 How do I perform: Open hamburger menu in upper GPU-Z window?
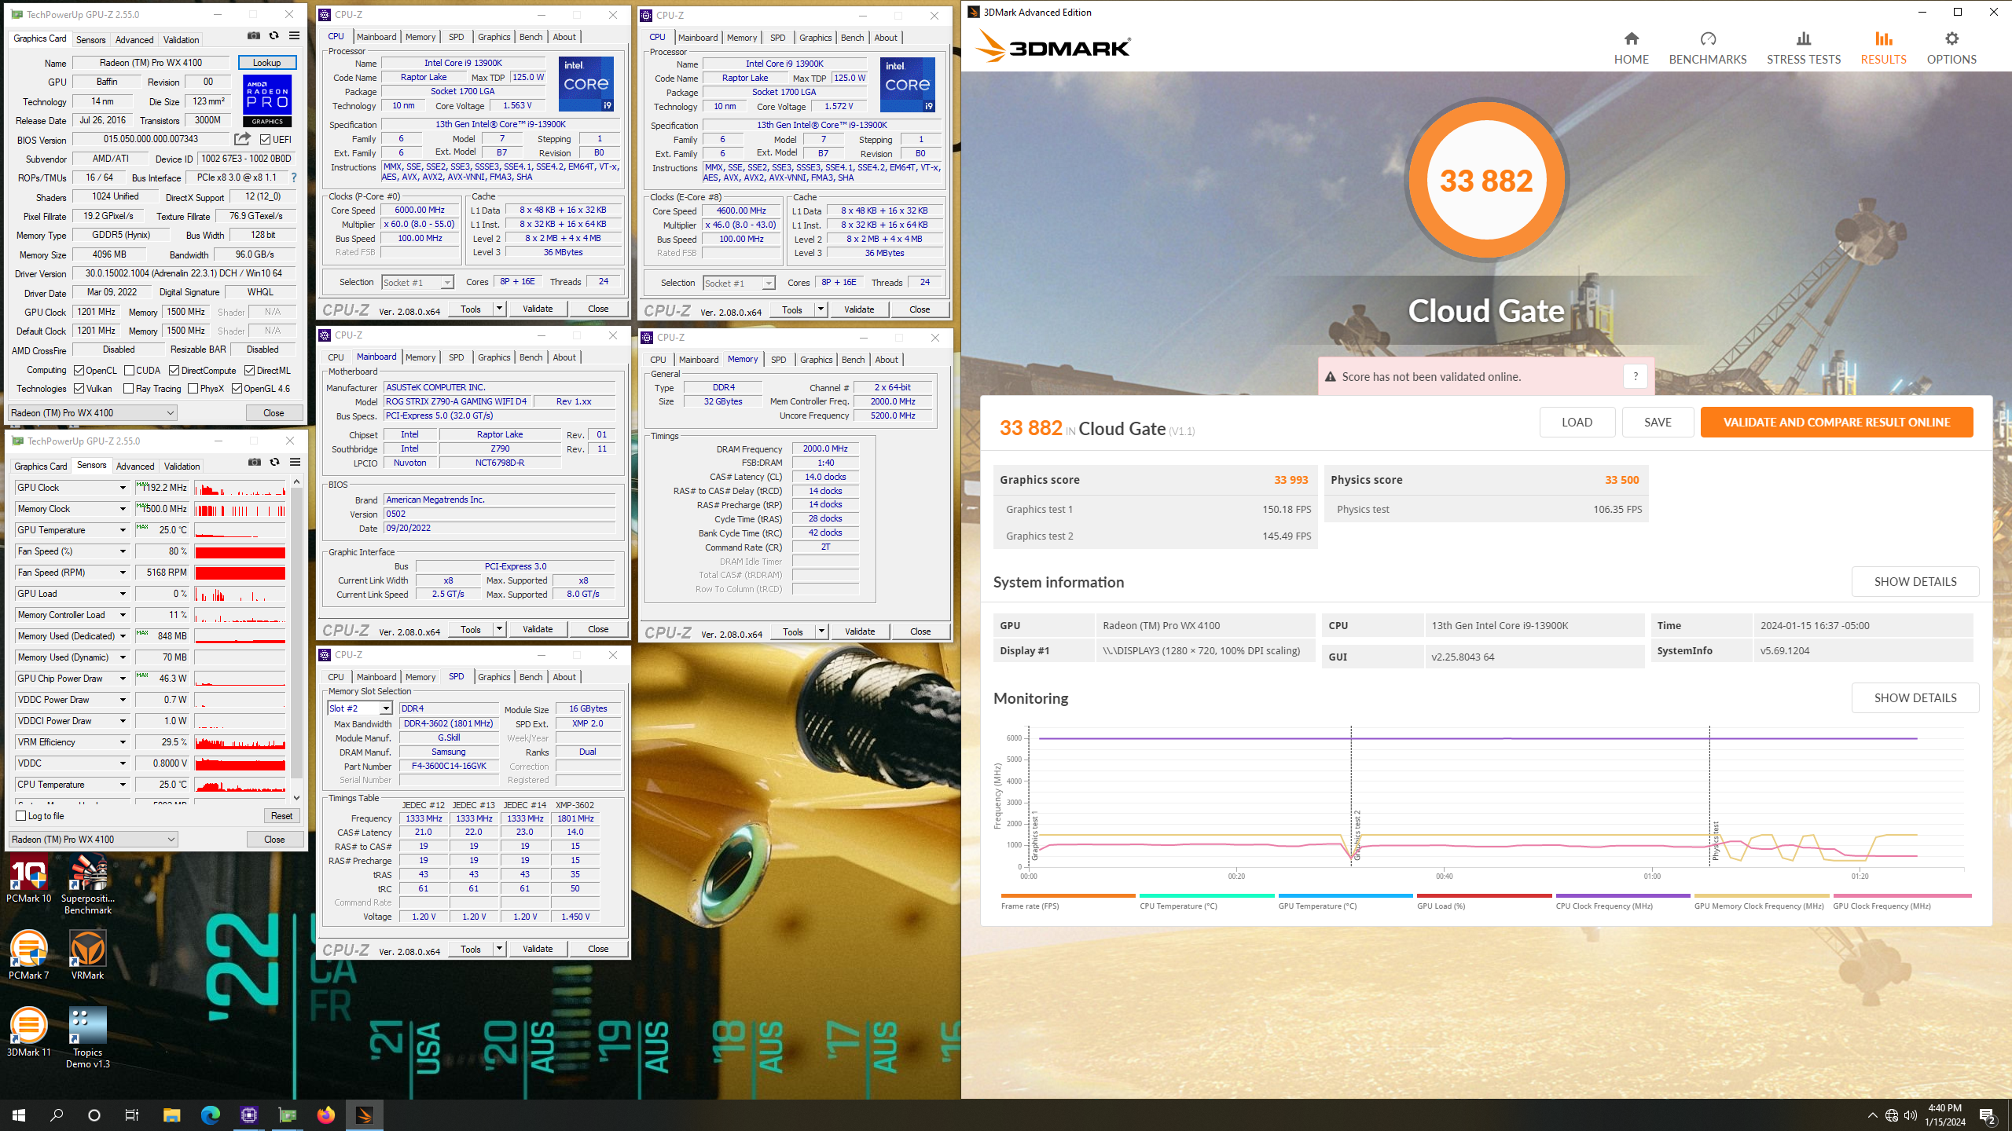pyautogui.click(x=294, y=35)
